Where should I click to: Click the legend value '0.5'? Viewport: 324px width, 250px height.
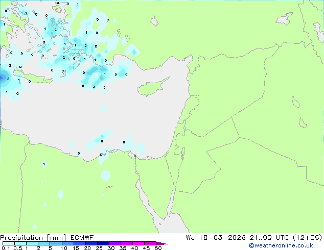coord(18,248)
